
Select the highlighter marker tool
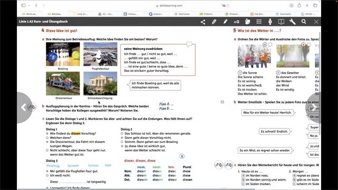click(x=226, y=22)
